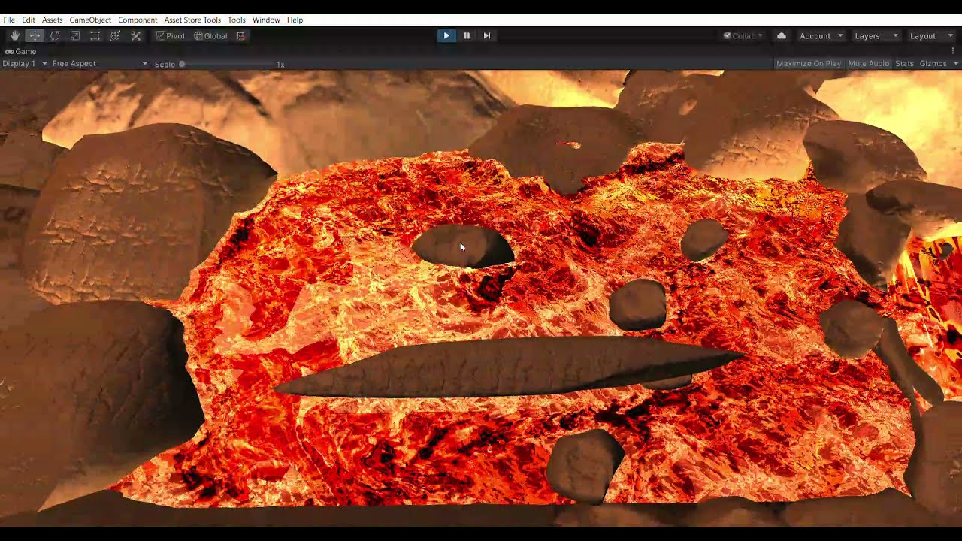The image size is (962, 541).
Task: Select the Scale tool
Action: (x=75, y=35)
